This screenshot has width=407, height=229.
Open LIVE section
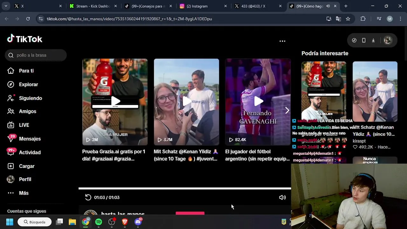[18, 125]
